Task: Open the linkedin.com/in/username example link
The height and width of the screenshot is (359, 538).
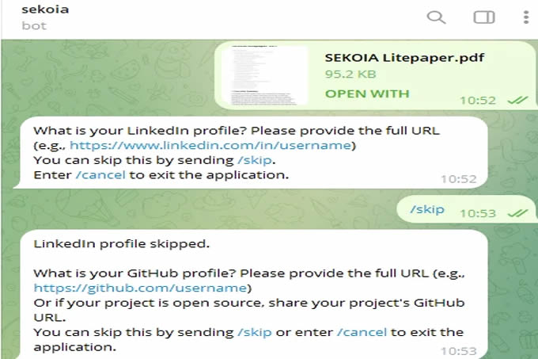Action: coord(210,145)
